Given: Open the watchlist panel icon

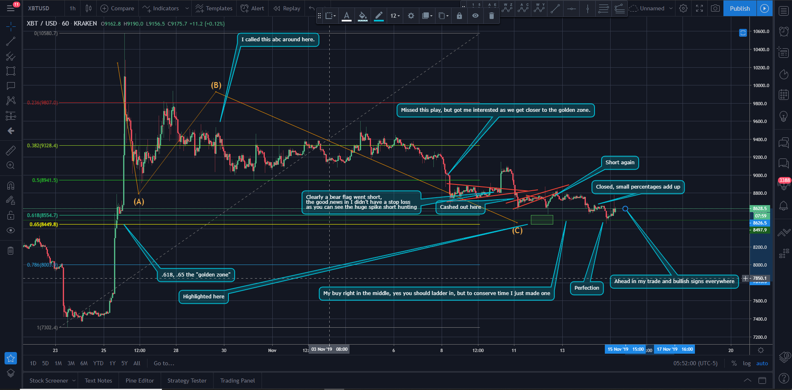Looking at the screenshot, I should coord(783,11).
